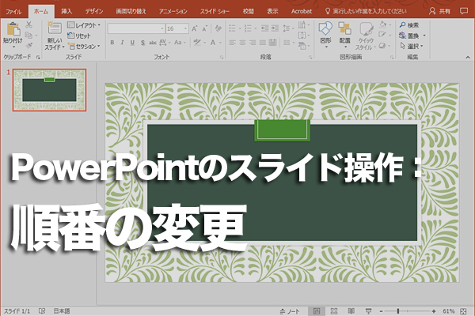Open the Font dialog launcher

(x=222, y=57)
